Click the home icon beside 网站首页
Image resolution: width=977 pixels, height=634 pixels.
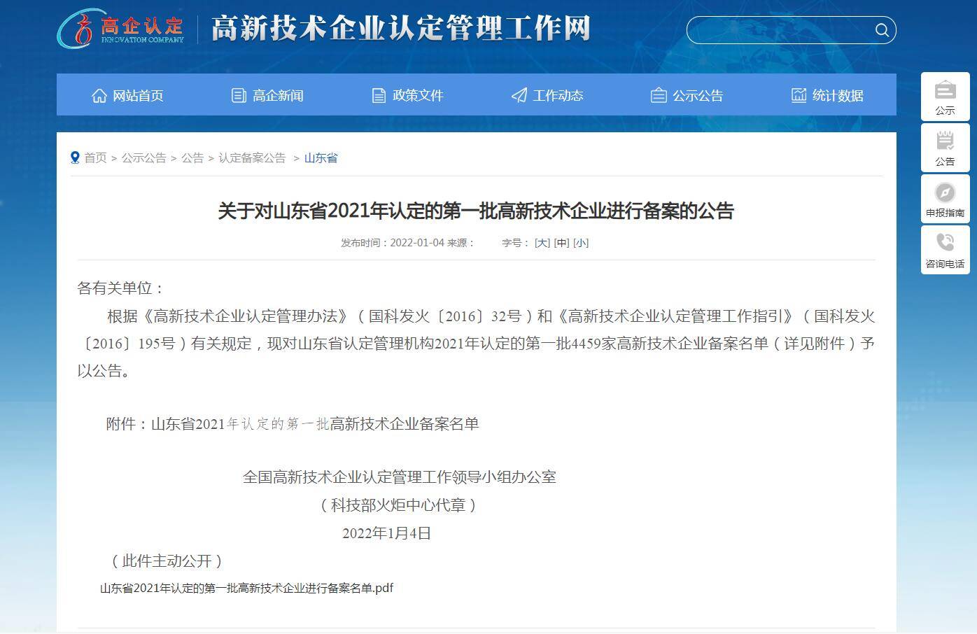pyautogui.click(x=99, y=95)
